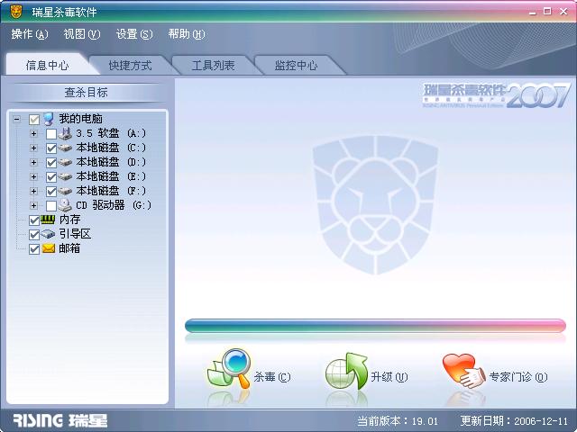Close the Rising antivirus window
The width and height of the screenshot is (577, 432).
(563, 12)
